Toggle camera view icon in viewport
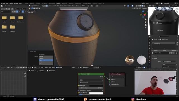This screenshot has height=101, width=179. (x=146, y=25)
